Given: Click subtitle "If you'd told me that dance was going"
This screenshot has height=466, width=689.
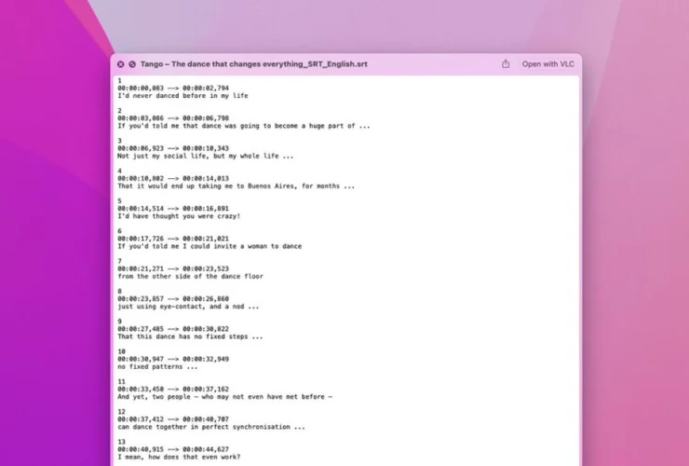Looking at the screenshot, I should 244,126.
